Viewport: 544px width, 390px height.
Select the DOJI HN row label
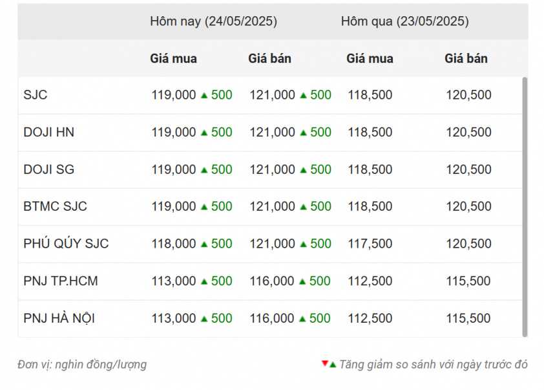point(48,132)
